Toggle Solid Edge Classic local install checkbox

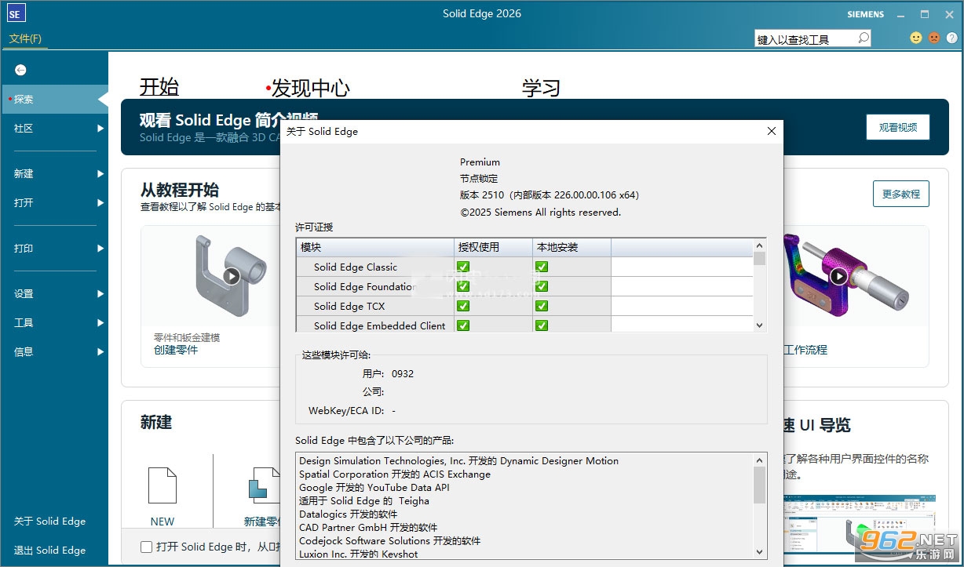[x=542, y=267]
